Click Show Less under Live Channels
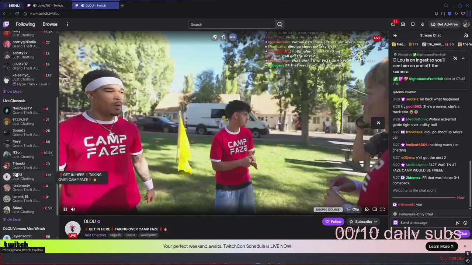 [x=12, y=219]
